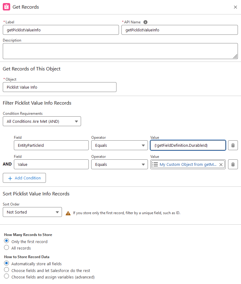Click the Description text area

point(120,51)
